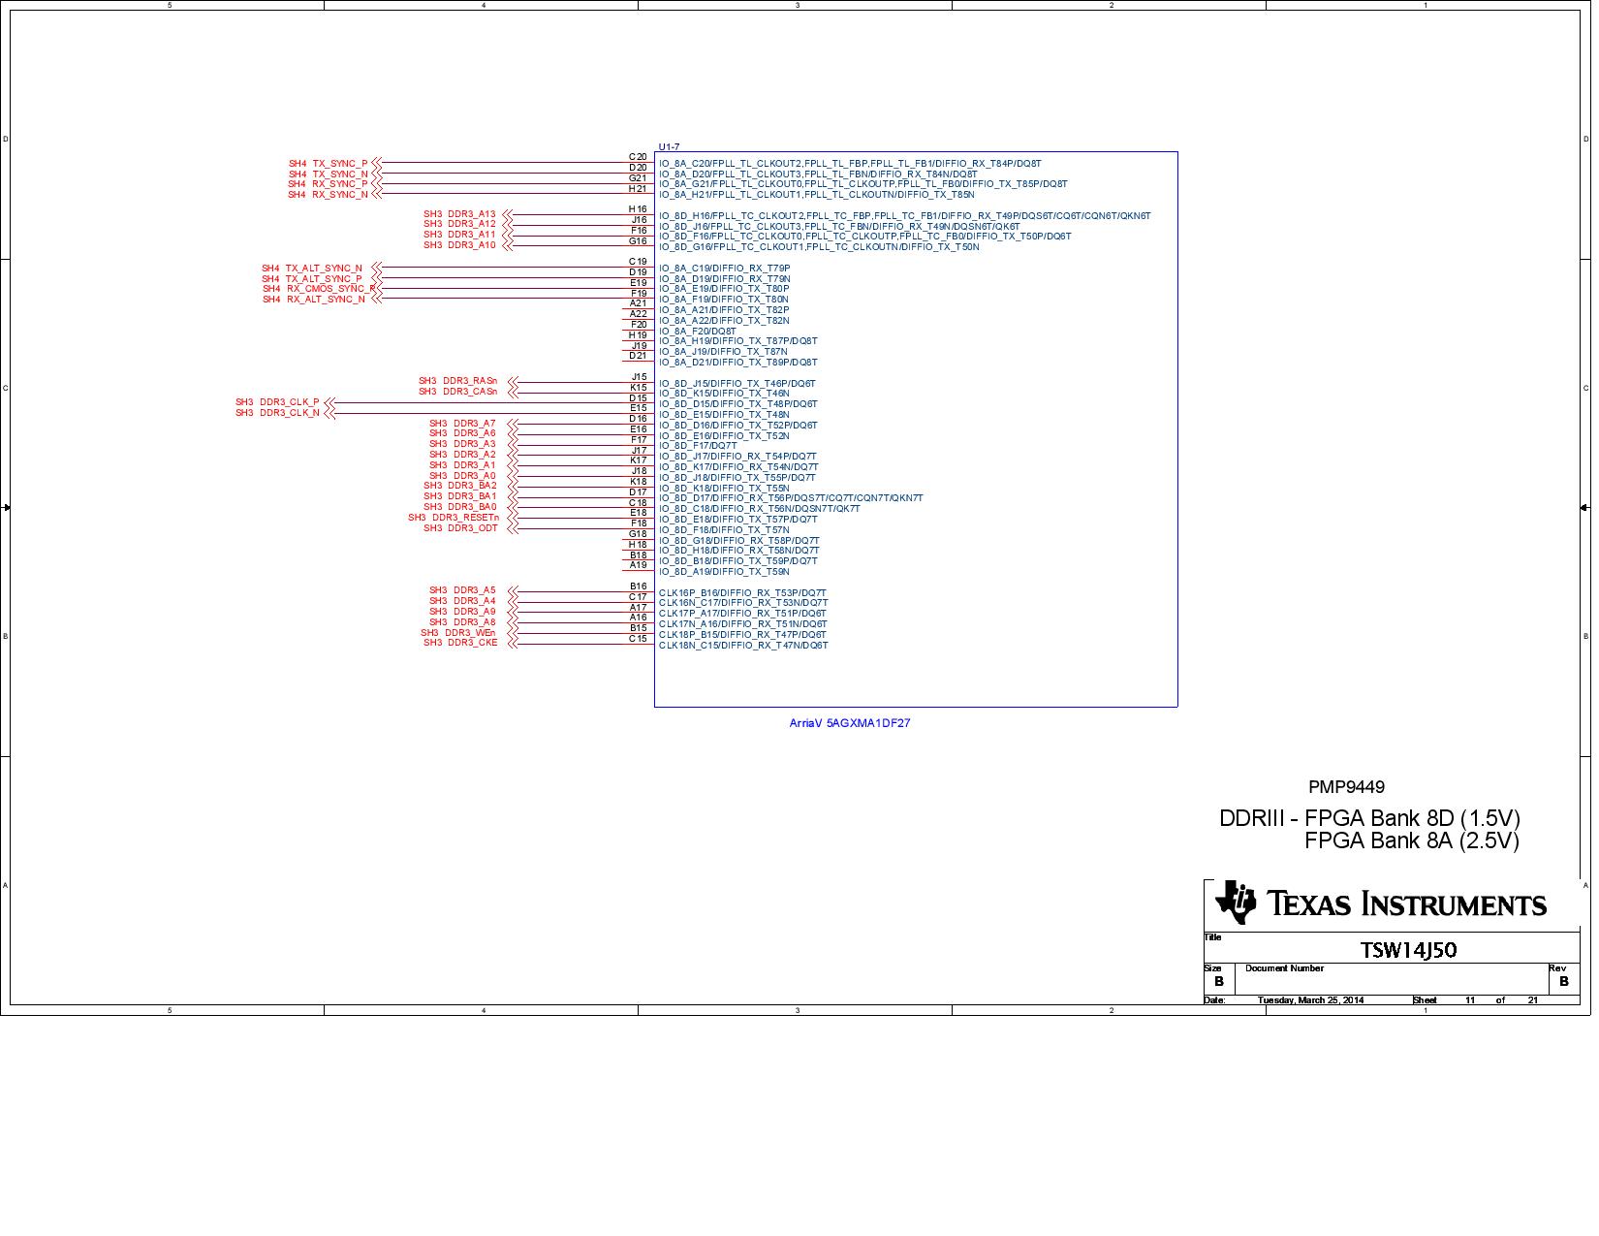Select the DDR3_CLK_P off-page connector arrow

(329, 402)
